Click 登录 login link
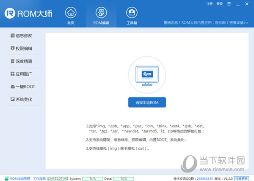Screen dimensions: 254x181 coord(220,4)
